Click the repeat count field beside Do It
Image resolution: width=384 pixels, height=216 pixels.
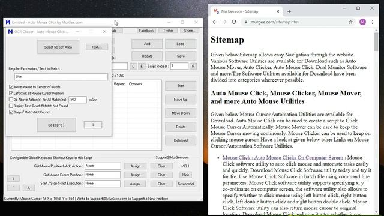[93, 125]
